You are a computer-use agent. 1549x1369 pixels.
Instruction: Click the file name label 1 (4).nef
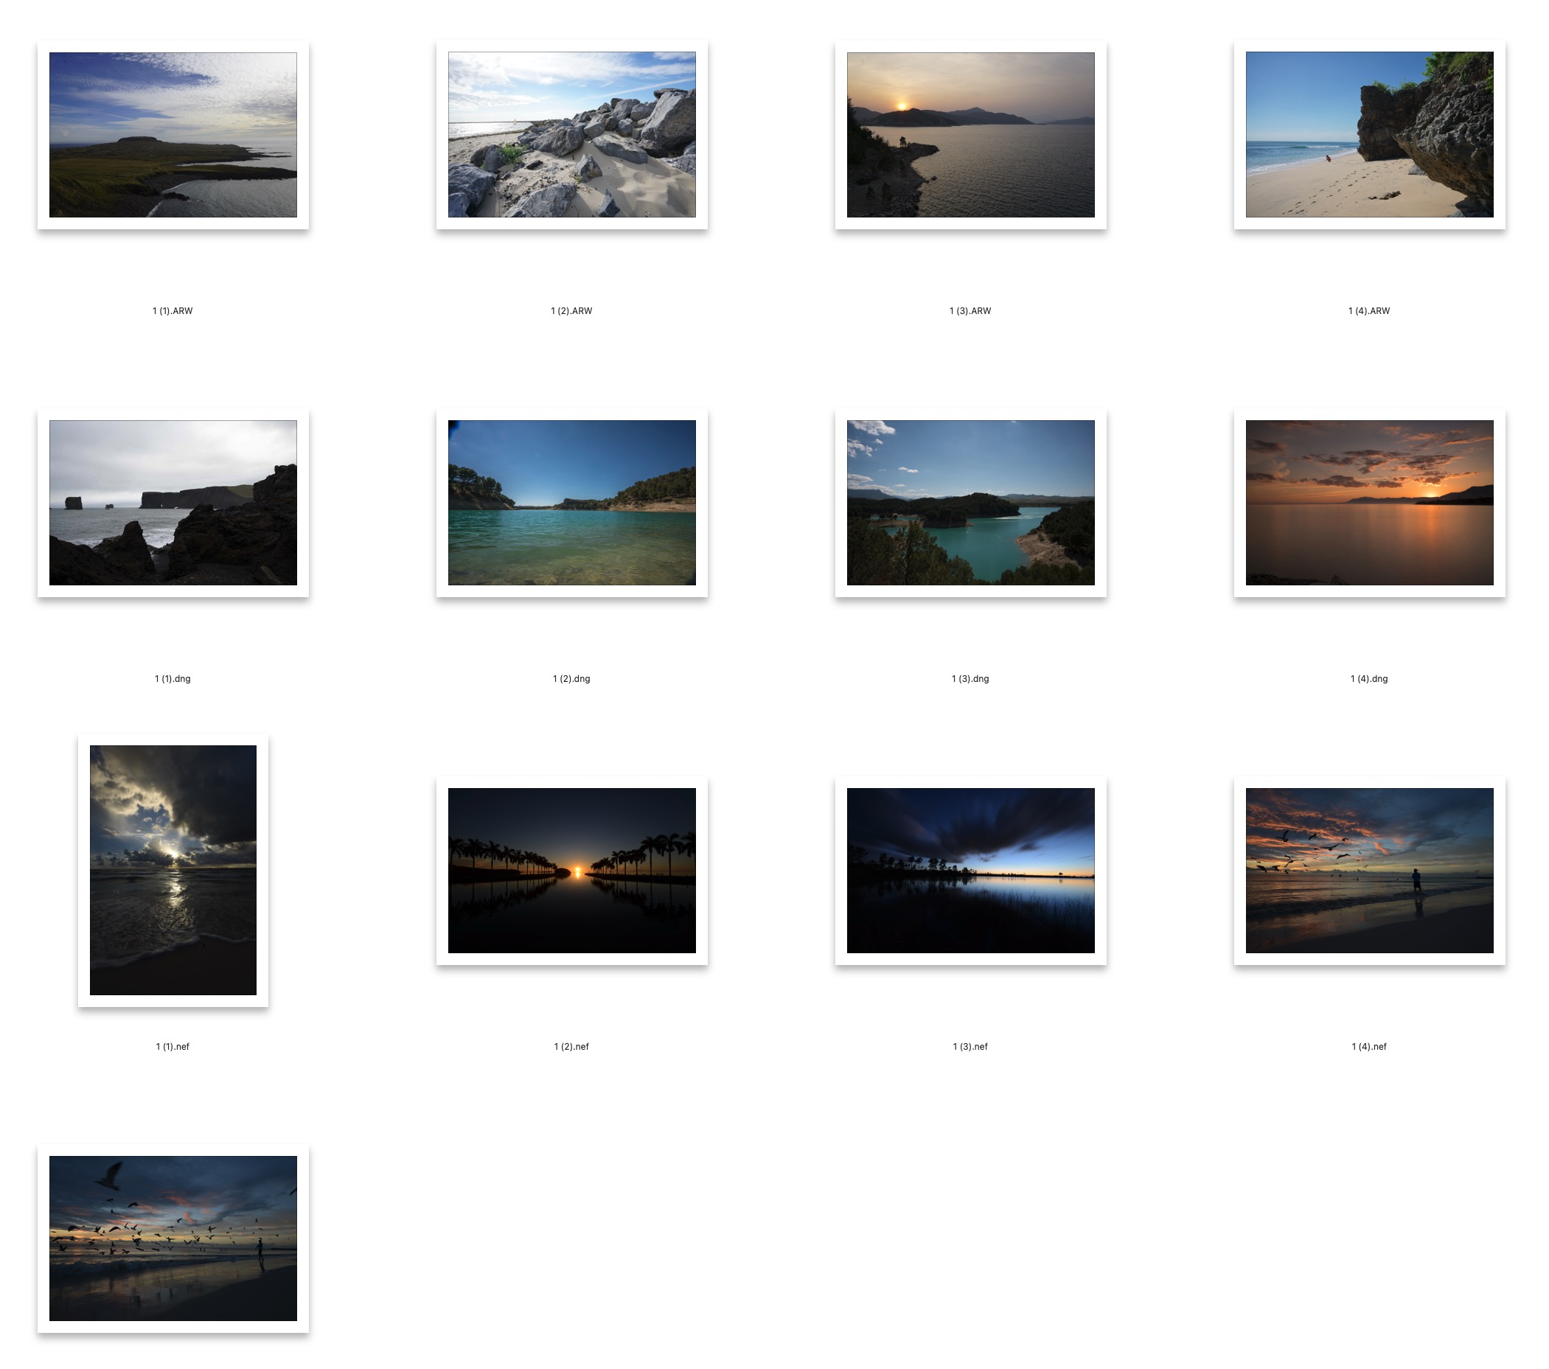pyautogui.click(x=1368, y=1046)
